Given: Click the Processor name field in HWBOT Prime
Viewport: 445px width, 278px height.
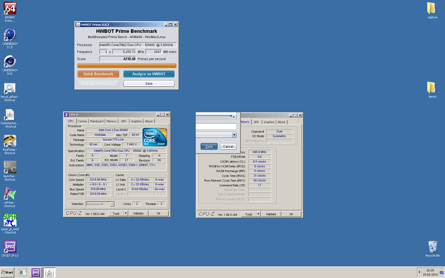Looking at the screenshot, I should point(138,45).
